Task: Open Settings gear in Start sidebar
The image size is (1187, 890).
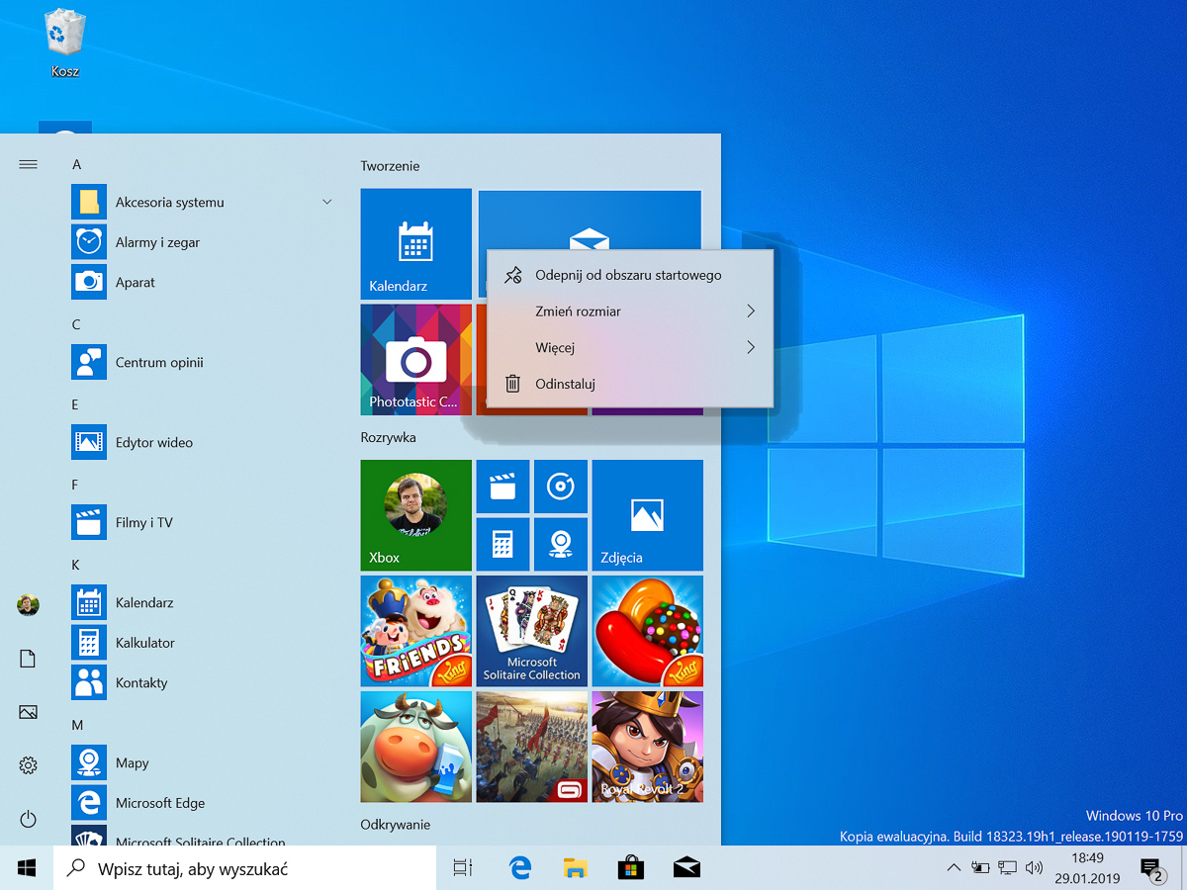Action: (x=28, y=765)
